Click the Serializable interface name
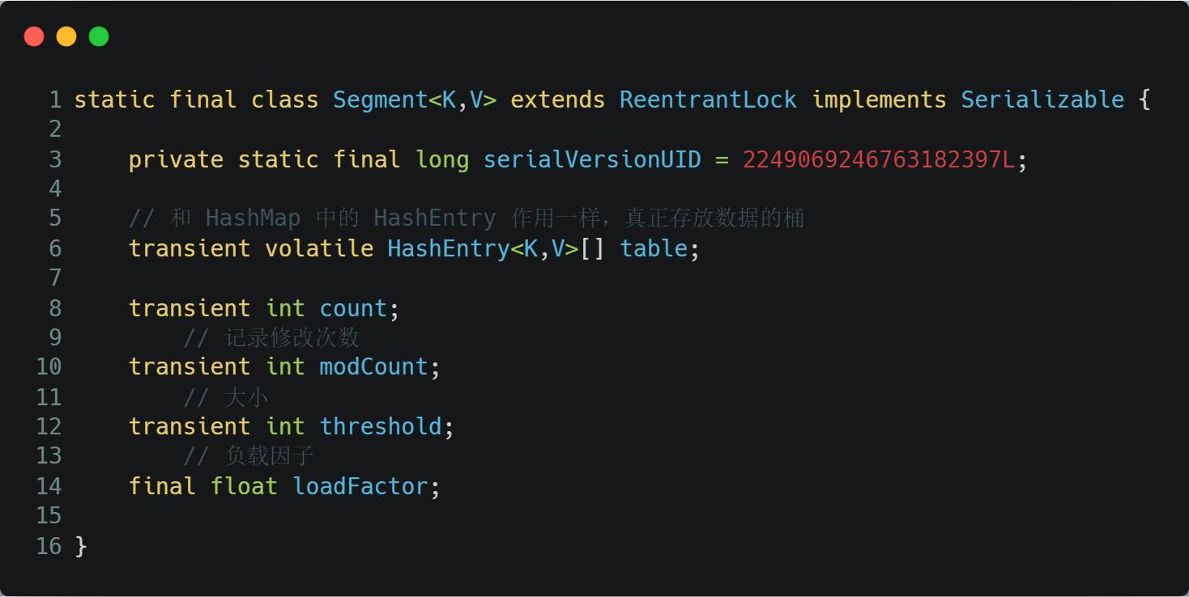 [1042, 100]
